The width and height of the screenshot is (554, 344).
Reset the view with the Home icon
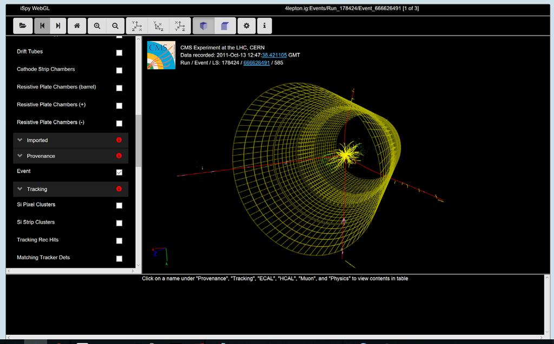click(x=77, y=26)
